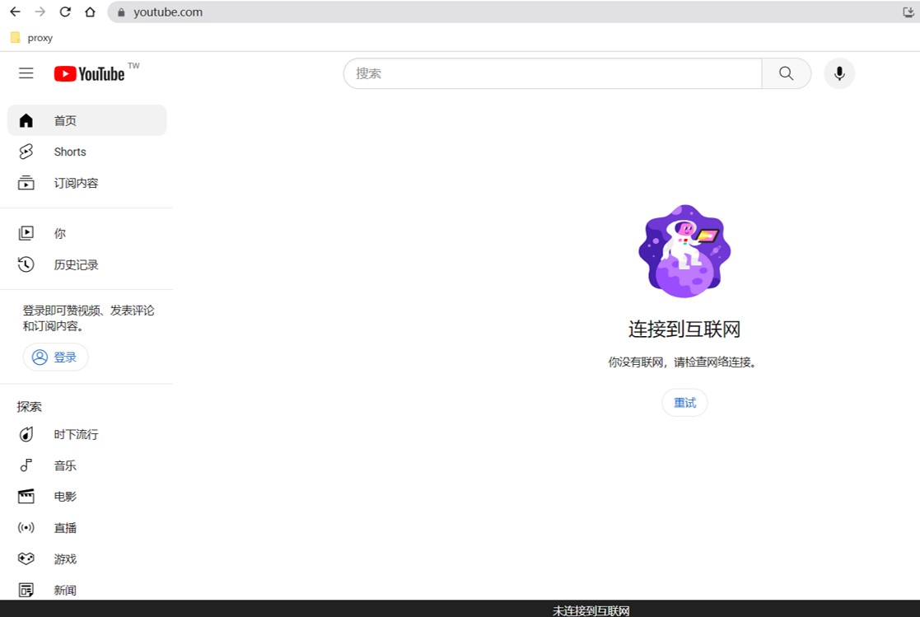Click the clock icon beside 历史记录
Viewport: 920px width, 617px height.
point(26,264)
